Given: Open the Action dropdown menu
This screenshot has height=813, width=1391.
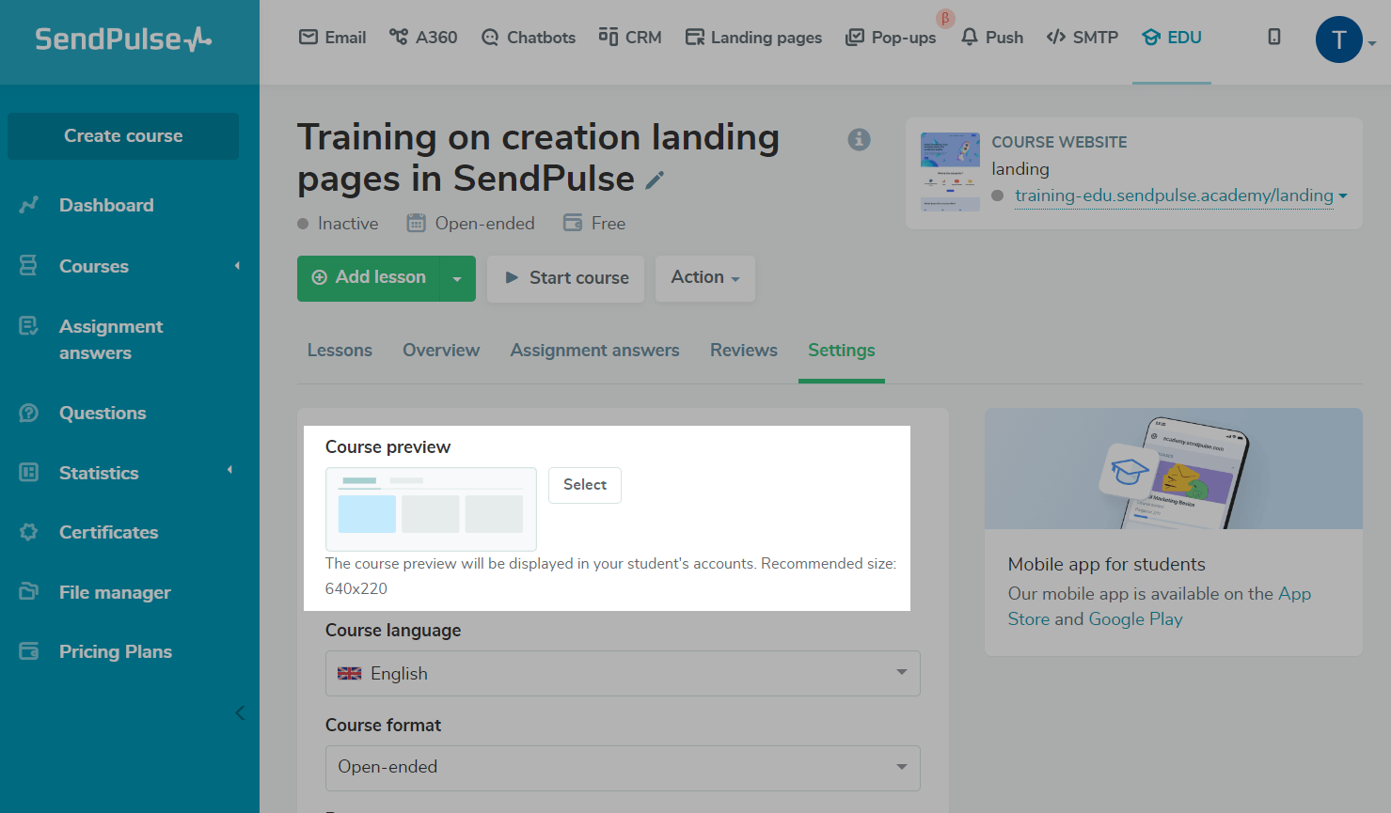Looking at the screenshot, I should tap(704, 278).
